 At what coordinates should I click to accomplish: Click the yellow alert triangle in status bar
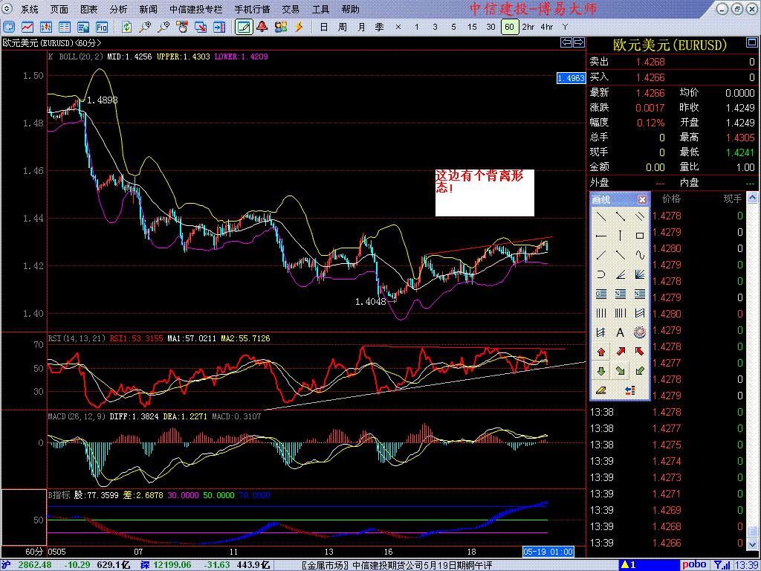626,565
